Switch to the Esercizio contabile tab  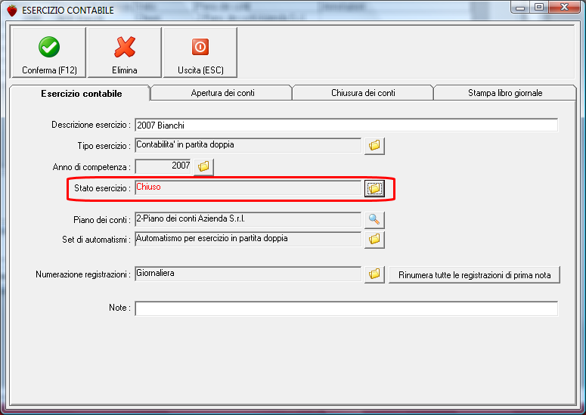[x=80, y=94]
